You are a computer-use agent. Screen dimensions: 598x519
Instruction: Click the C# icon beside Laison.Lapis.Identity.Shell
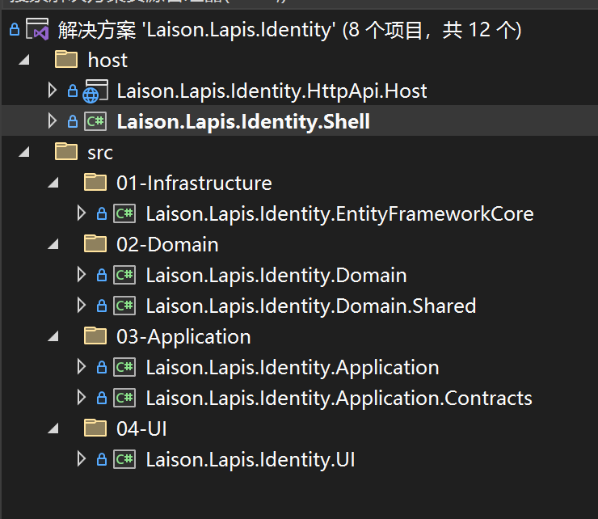95,122
